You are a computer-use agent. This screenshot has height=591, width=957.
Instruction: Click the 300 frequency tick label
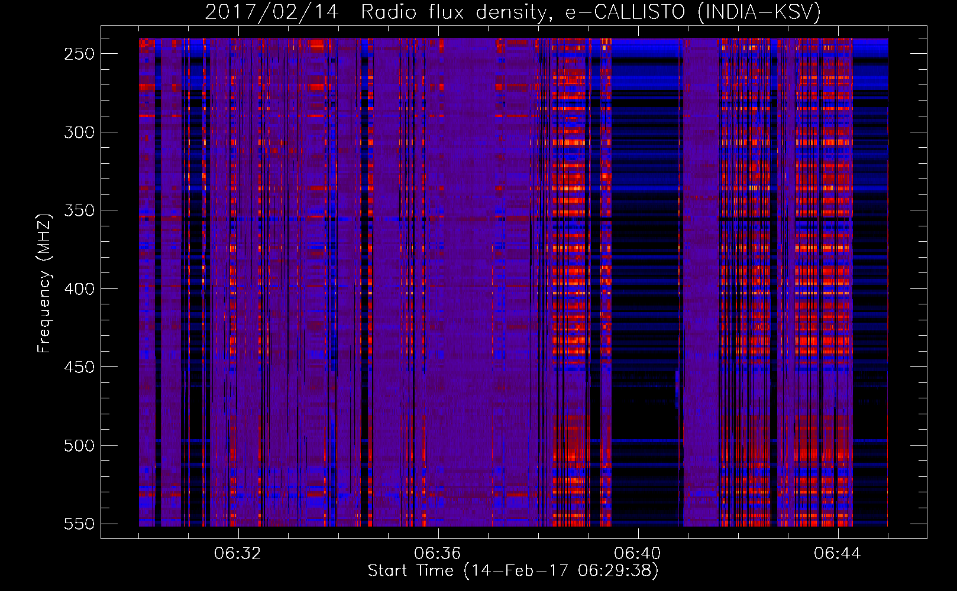pyautogui.click(x=79, y=132)
